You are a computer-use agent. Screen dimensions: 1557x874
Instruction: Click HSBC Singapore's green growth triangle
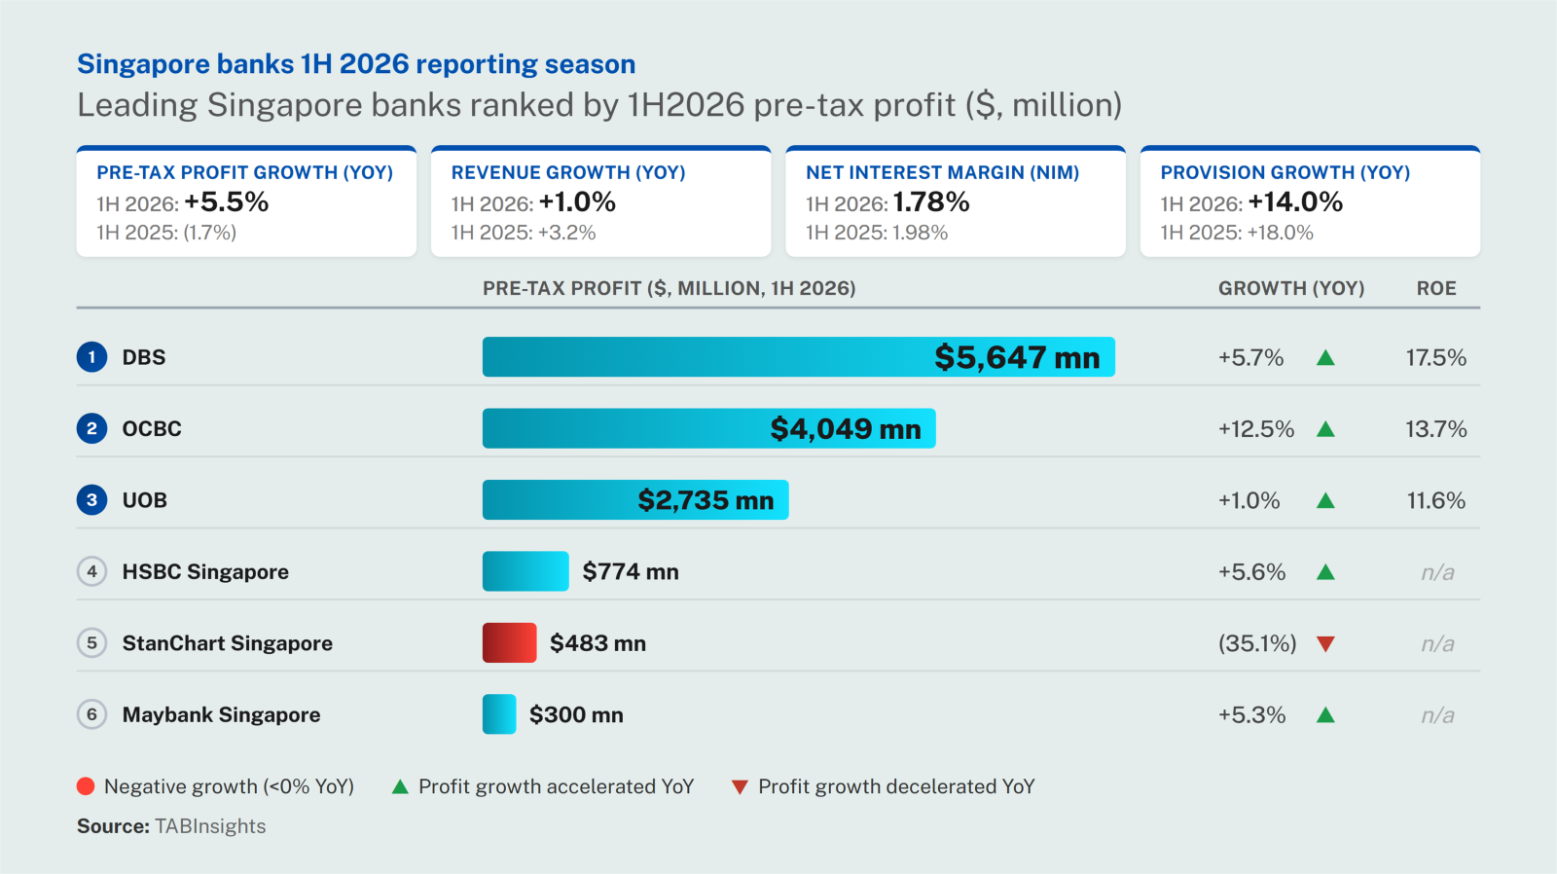(x=1325, y=572)
